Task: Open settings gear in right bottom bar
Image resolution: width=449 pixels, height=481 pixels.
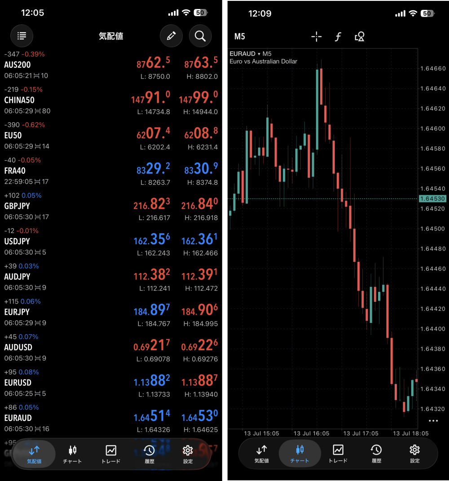Action: click(x=414, y=454)
